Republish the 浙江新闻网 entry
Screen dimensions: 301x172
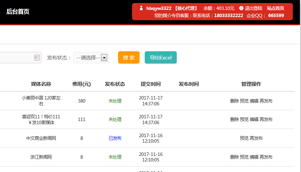coord(266,157)
